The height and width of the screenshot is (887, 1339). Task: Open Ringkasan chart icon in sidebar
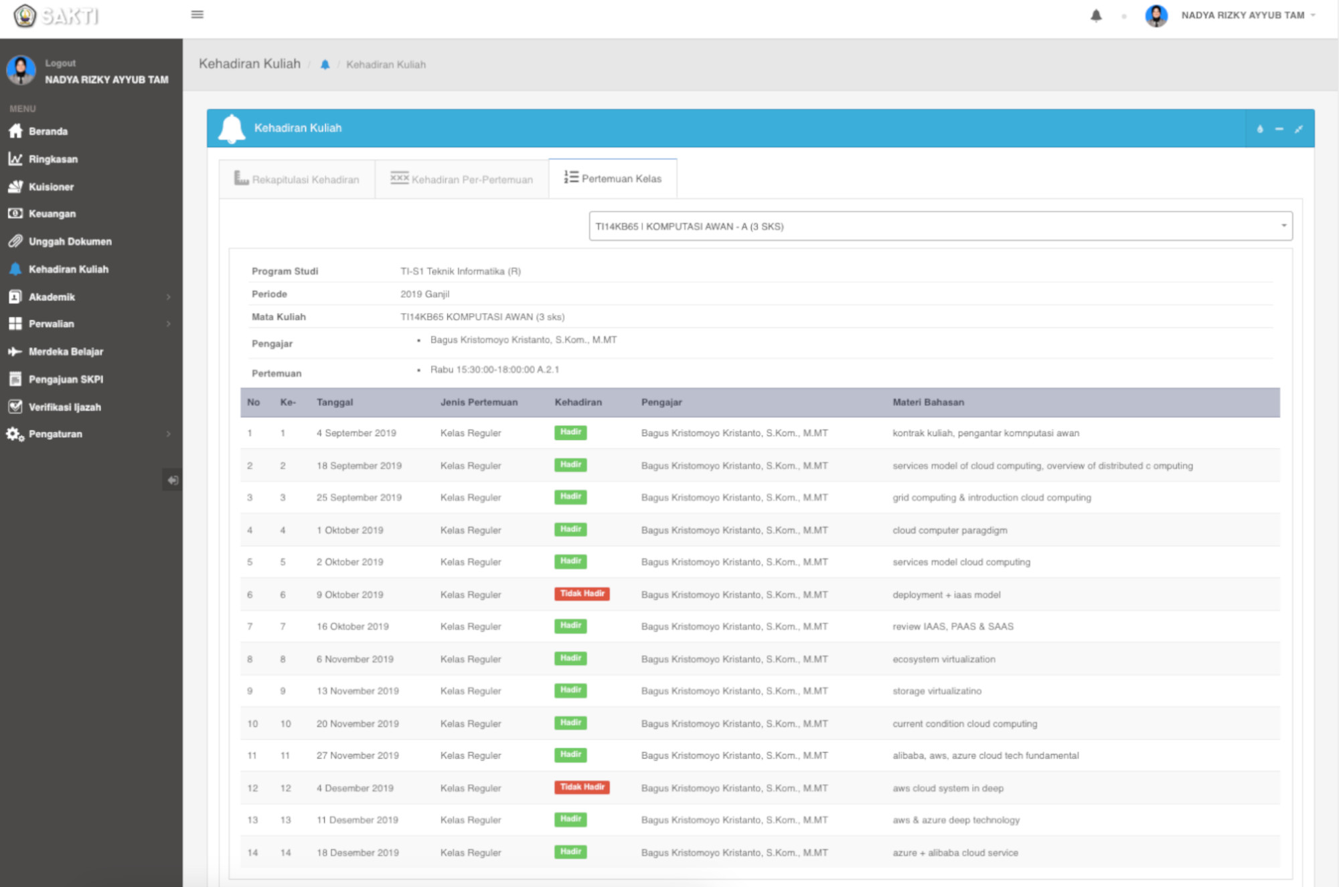click(16, 159)
